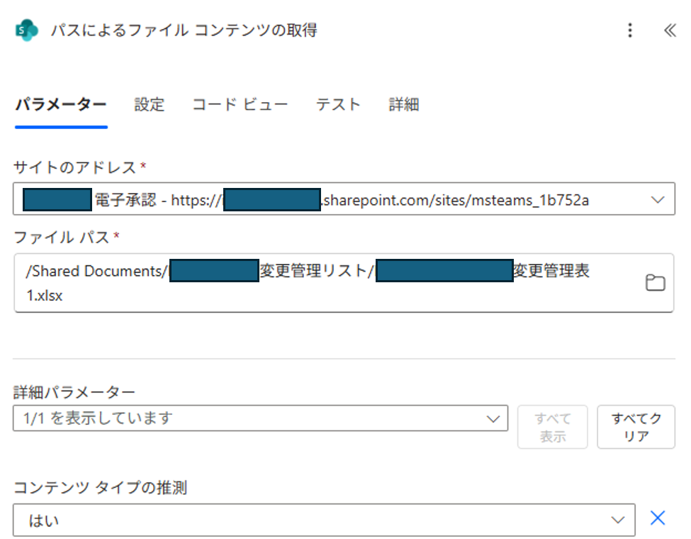This screenshot has height=539, width=691.
Task: Open the folder picker for ファイル パス
Action: tap(655, 283)
